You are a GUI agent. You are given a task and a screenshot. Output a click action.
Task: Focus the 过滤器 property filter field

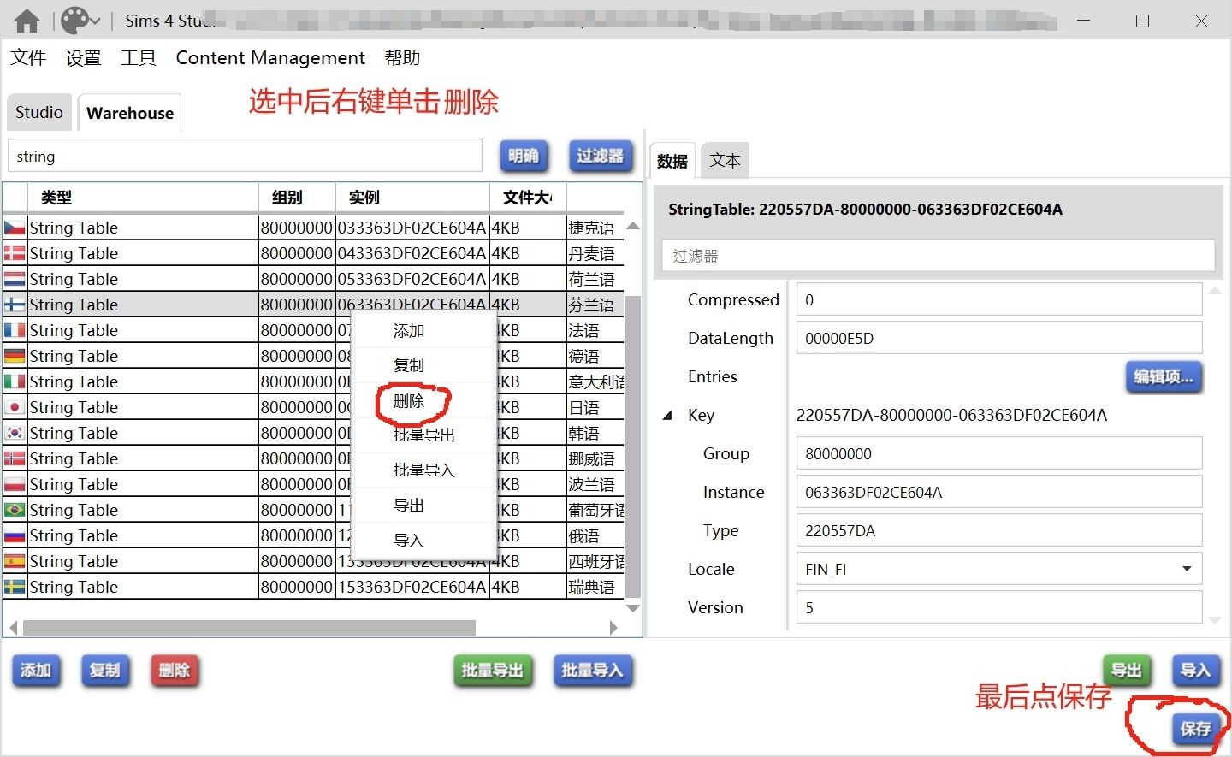tap(939, 256)
